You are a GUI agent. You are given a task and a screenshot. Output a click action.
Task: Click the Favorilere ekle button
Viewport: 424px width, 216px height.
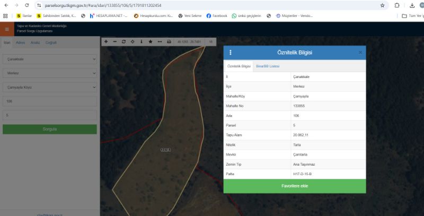pos(295,186)
